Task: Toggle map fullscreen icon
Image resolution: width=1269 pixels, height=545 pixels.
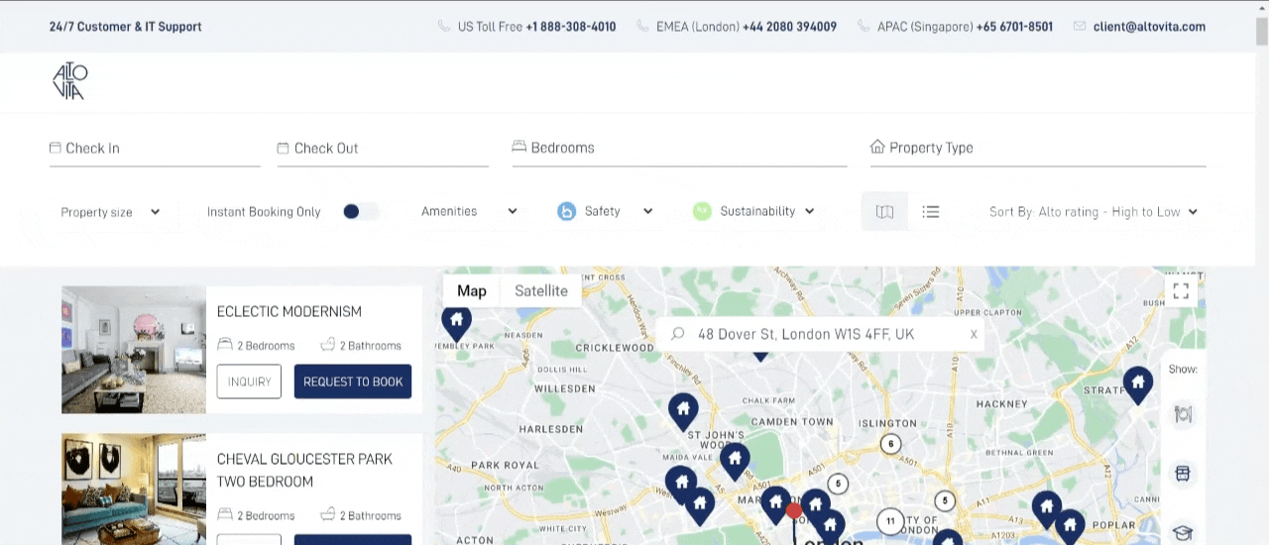Action: [1181, 291]
